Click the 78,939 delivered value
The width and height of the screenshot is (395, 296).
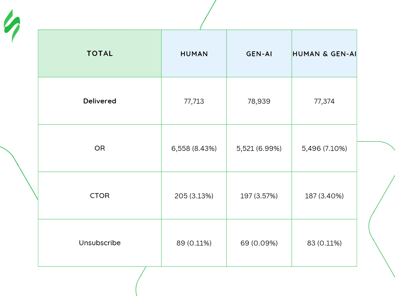pos(259,101)
